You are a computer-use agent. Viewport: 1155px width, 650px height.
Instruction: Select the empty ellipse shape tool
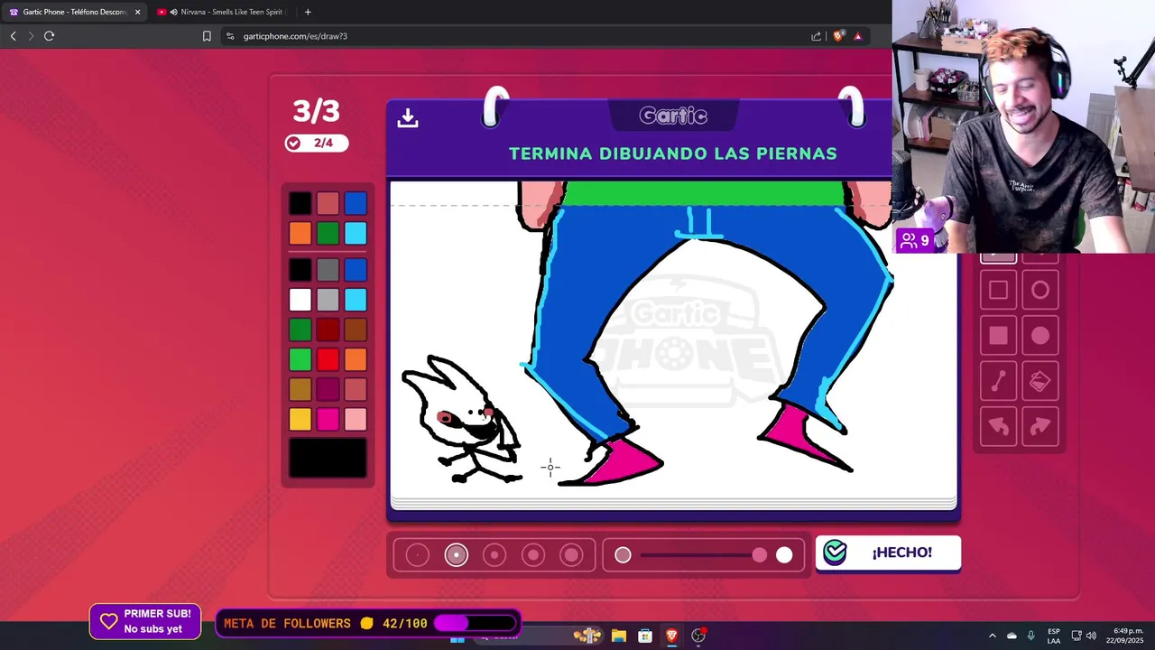click(1040, 290)
